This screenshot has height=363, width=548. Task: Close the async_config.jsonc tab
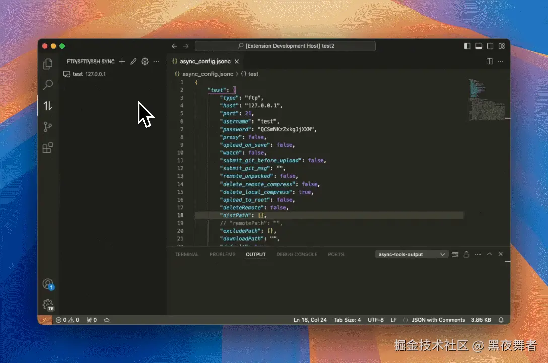pyautogui.click(x=237, y=61)
